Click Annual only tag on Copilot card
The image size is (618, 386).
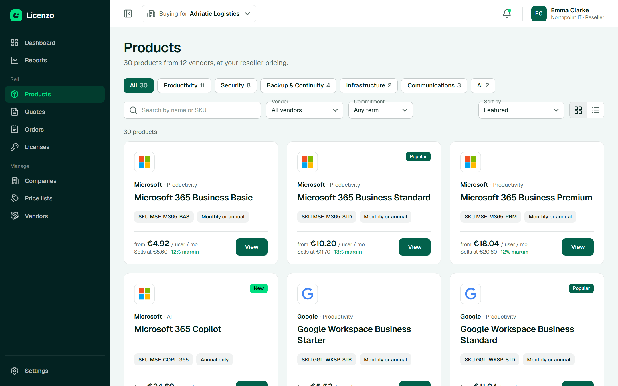coord(215,360)
